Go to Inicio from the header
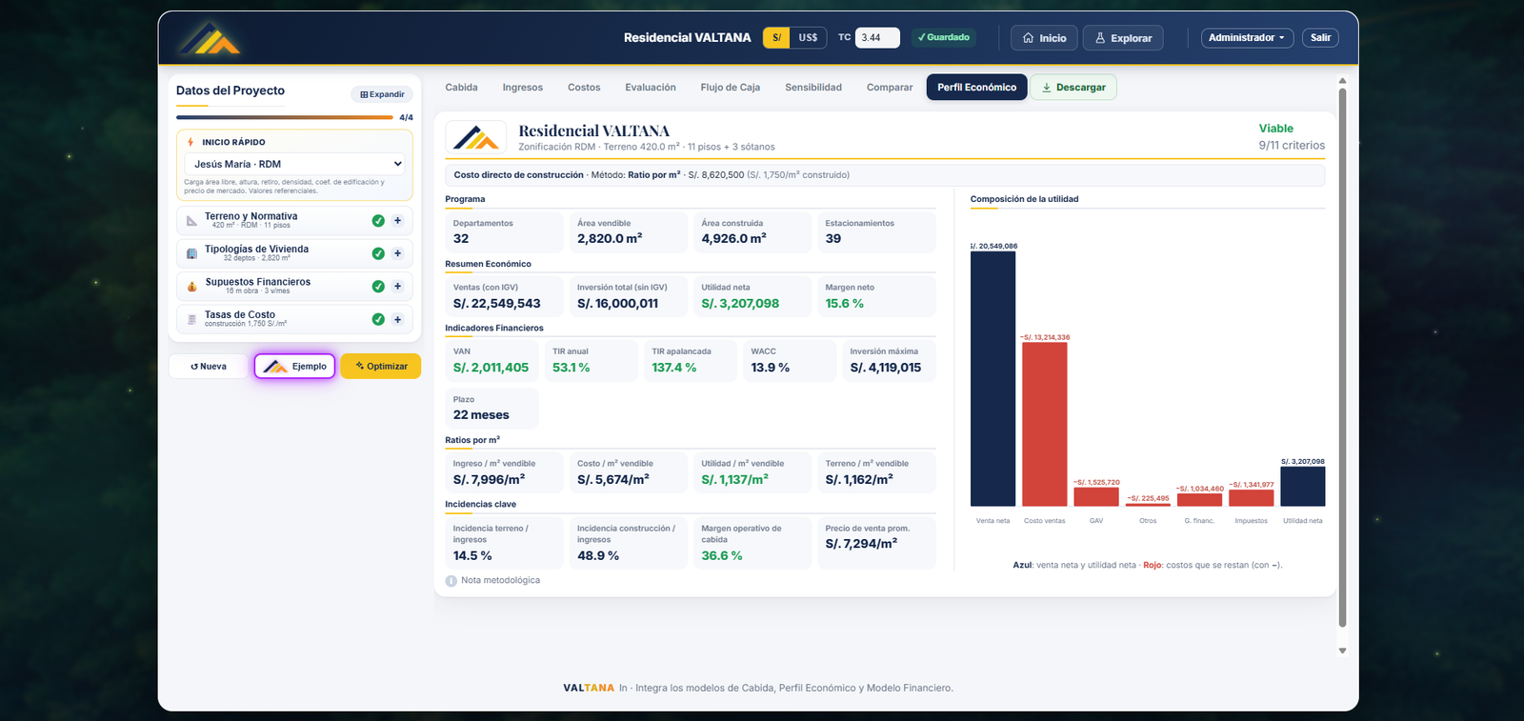 point(1044,38)
